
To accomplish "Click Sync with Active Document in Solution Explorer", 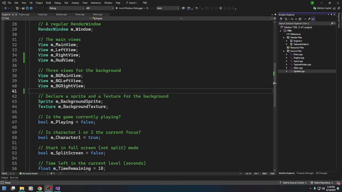I will (292, 19).
